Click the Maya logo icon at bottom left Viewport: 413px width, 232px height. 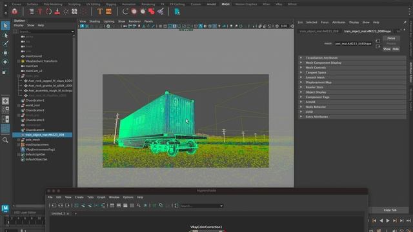click(x=5, y=208)
